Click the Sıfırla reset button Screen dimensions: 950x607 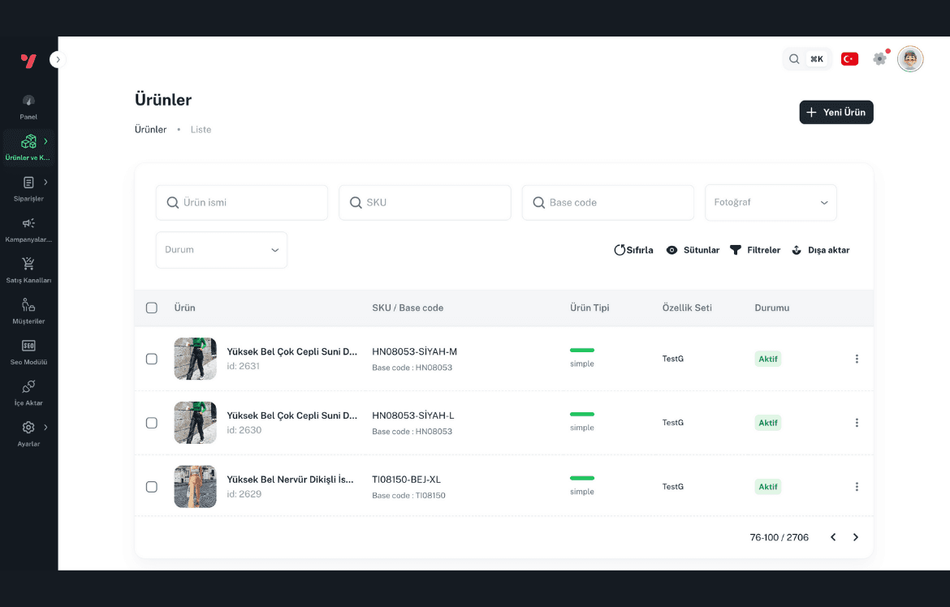click(x=633, y=250)
